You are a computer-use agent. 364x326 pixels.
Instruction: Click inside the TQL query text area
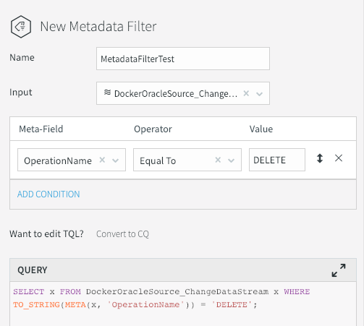coord(183,304)
